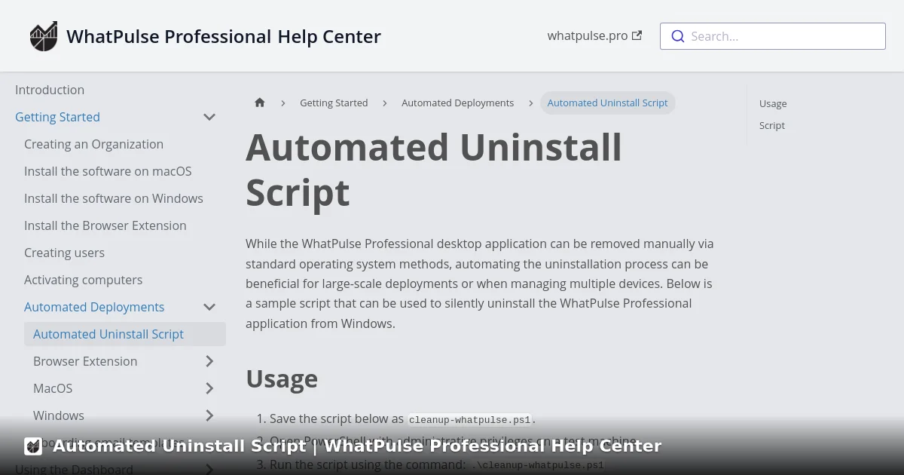Image resolution: width=904 pixels, height=475 pixels.
Task: Expand the Browser Extension chevron
Action: point(209,361)
